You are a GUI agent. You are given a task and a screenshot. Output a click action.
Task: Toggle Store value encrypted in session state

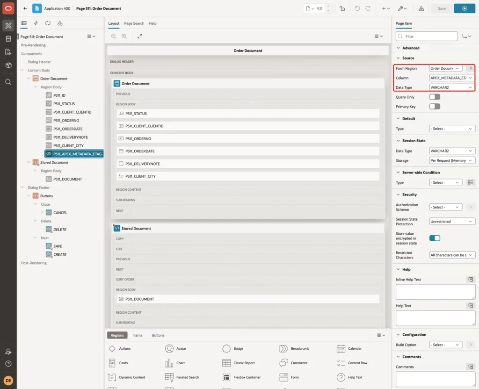[x=435, y=238]
